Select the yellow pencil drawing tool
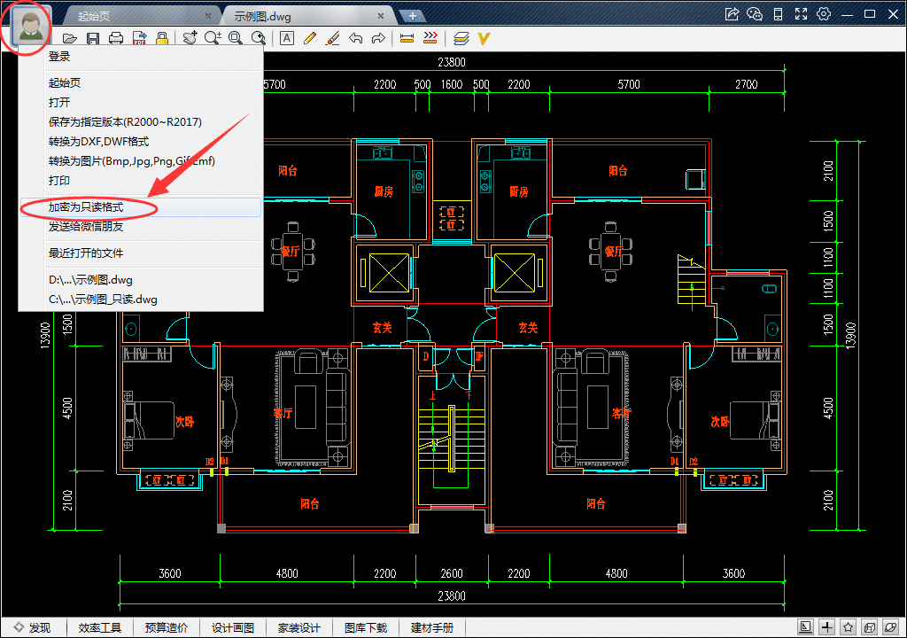The height and width of the screenshot is (638, 907). coord(310,38)
